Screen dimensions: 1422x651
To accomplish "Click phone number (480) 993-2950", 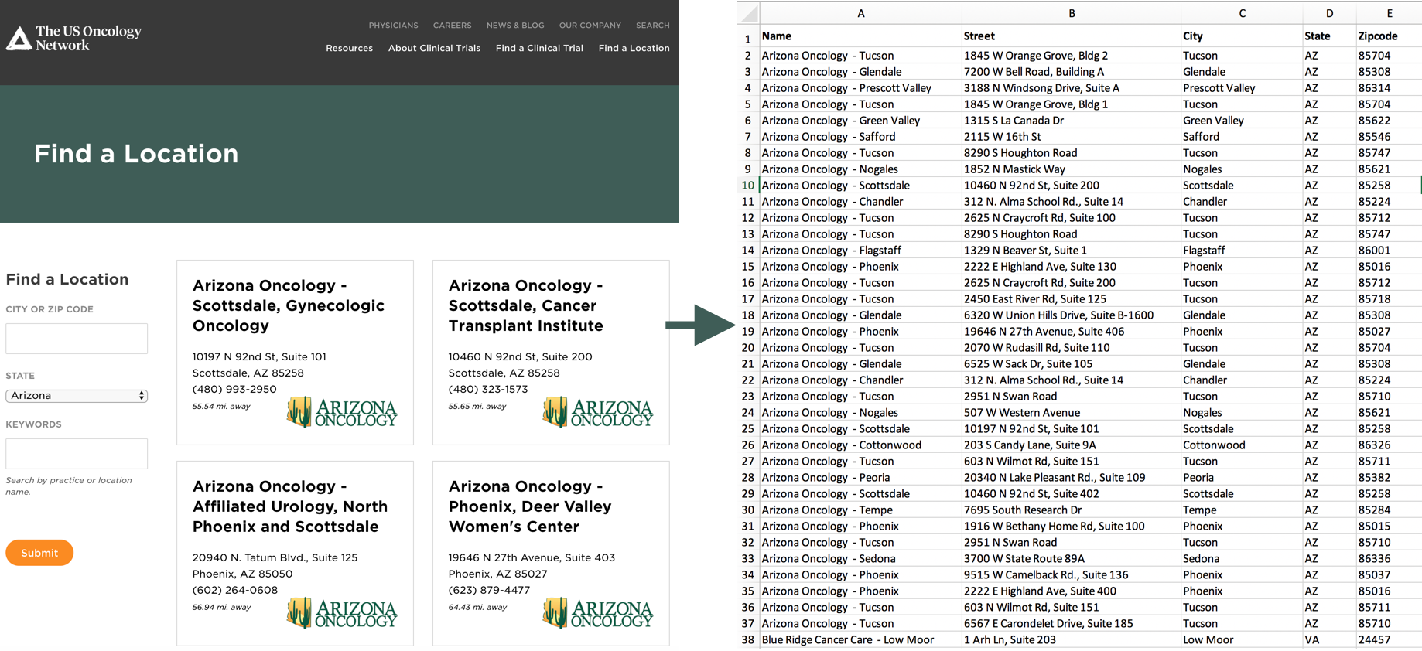I will tap(234, 389).
